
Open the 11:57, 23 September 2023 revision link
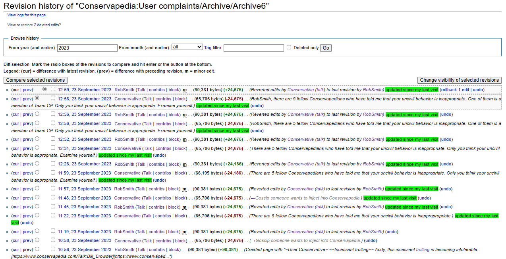85,189
